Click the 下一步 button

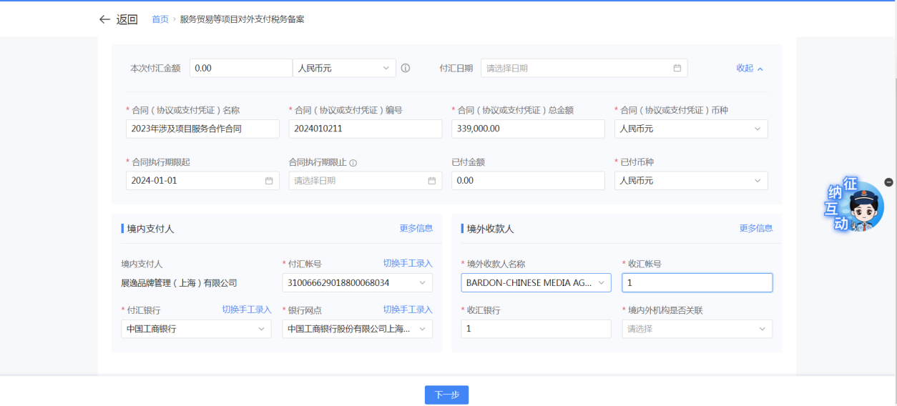[x=446, y=395]
